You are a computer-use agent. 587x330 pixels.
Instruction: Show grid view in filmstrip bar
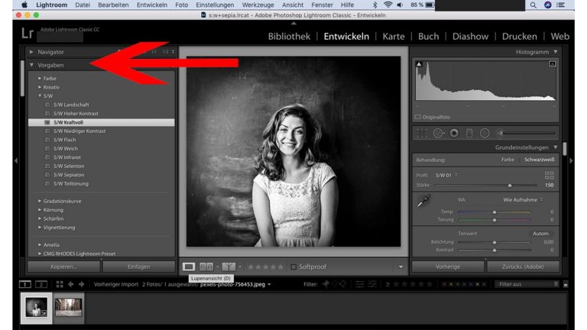click(60, 284)
